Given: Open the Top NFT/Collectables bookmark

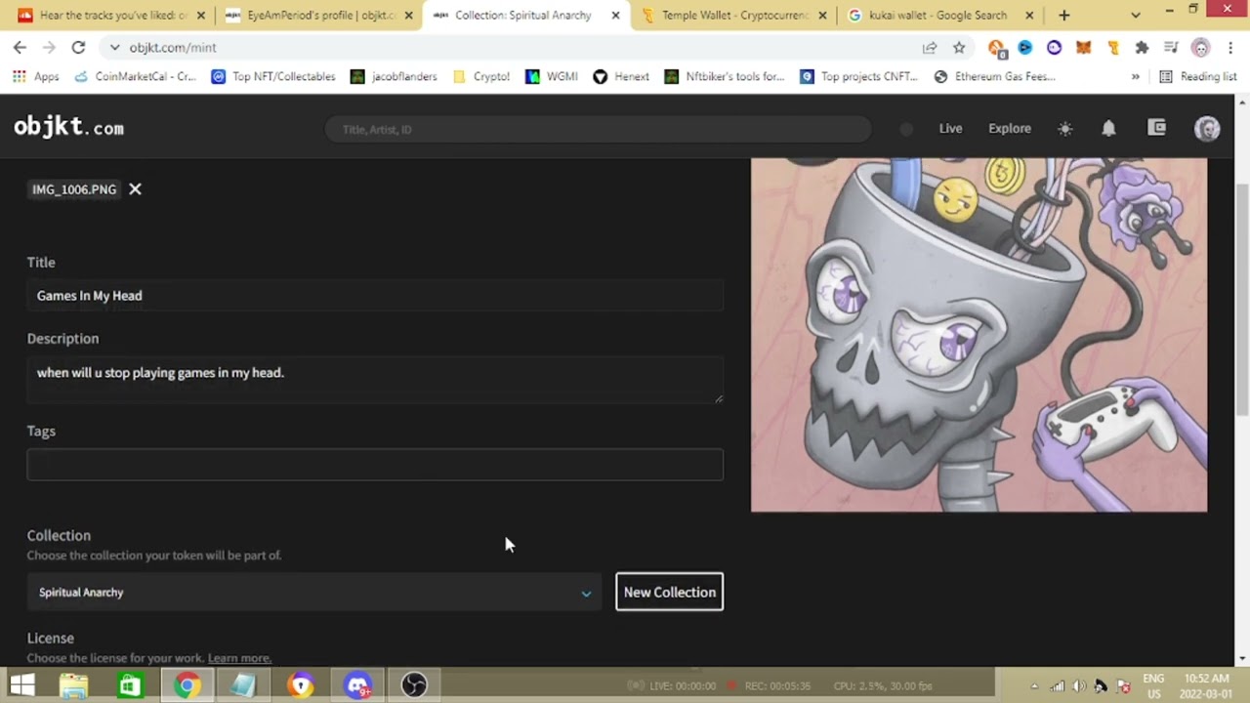Looking at the screenshot, I should pos(272,76).
